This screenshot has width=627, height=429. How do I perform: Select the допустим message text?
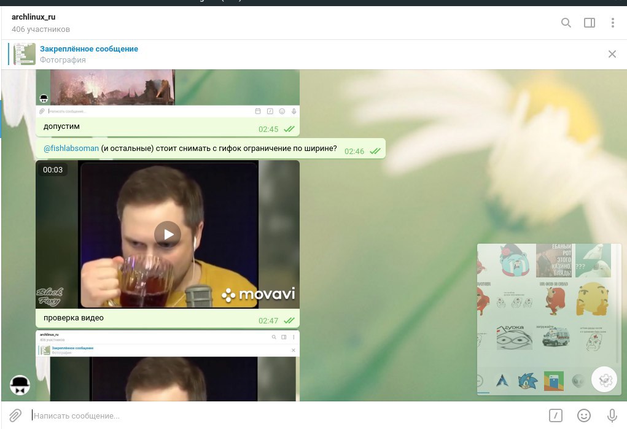coord(61,126)
